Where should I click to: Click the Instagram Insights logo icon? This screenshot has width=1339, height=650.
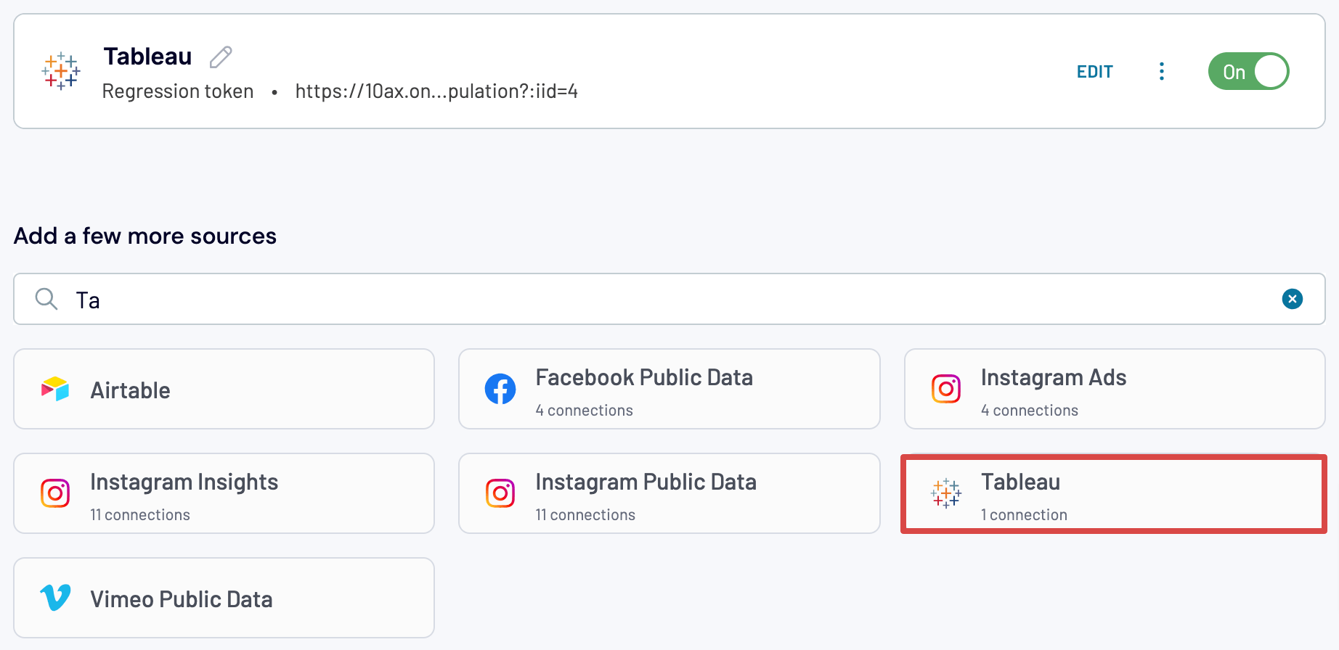pyautogui.click(x=55, y=494)
